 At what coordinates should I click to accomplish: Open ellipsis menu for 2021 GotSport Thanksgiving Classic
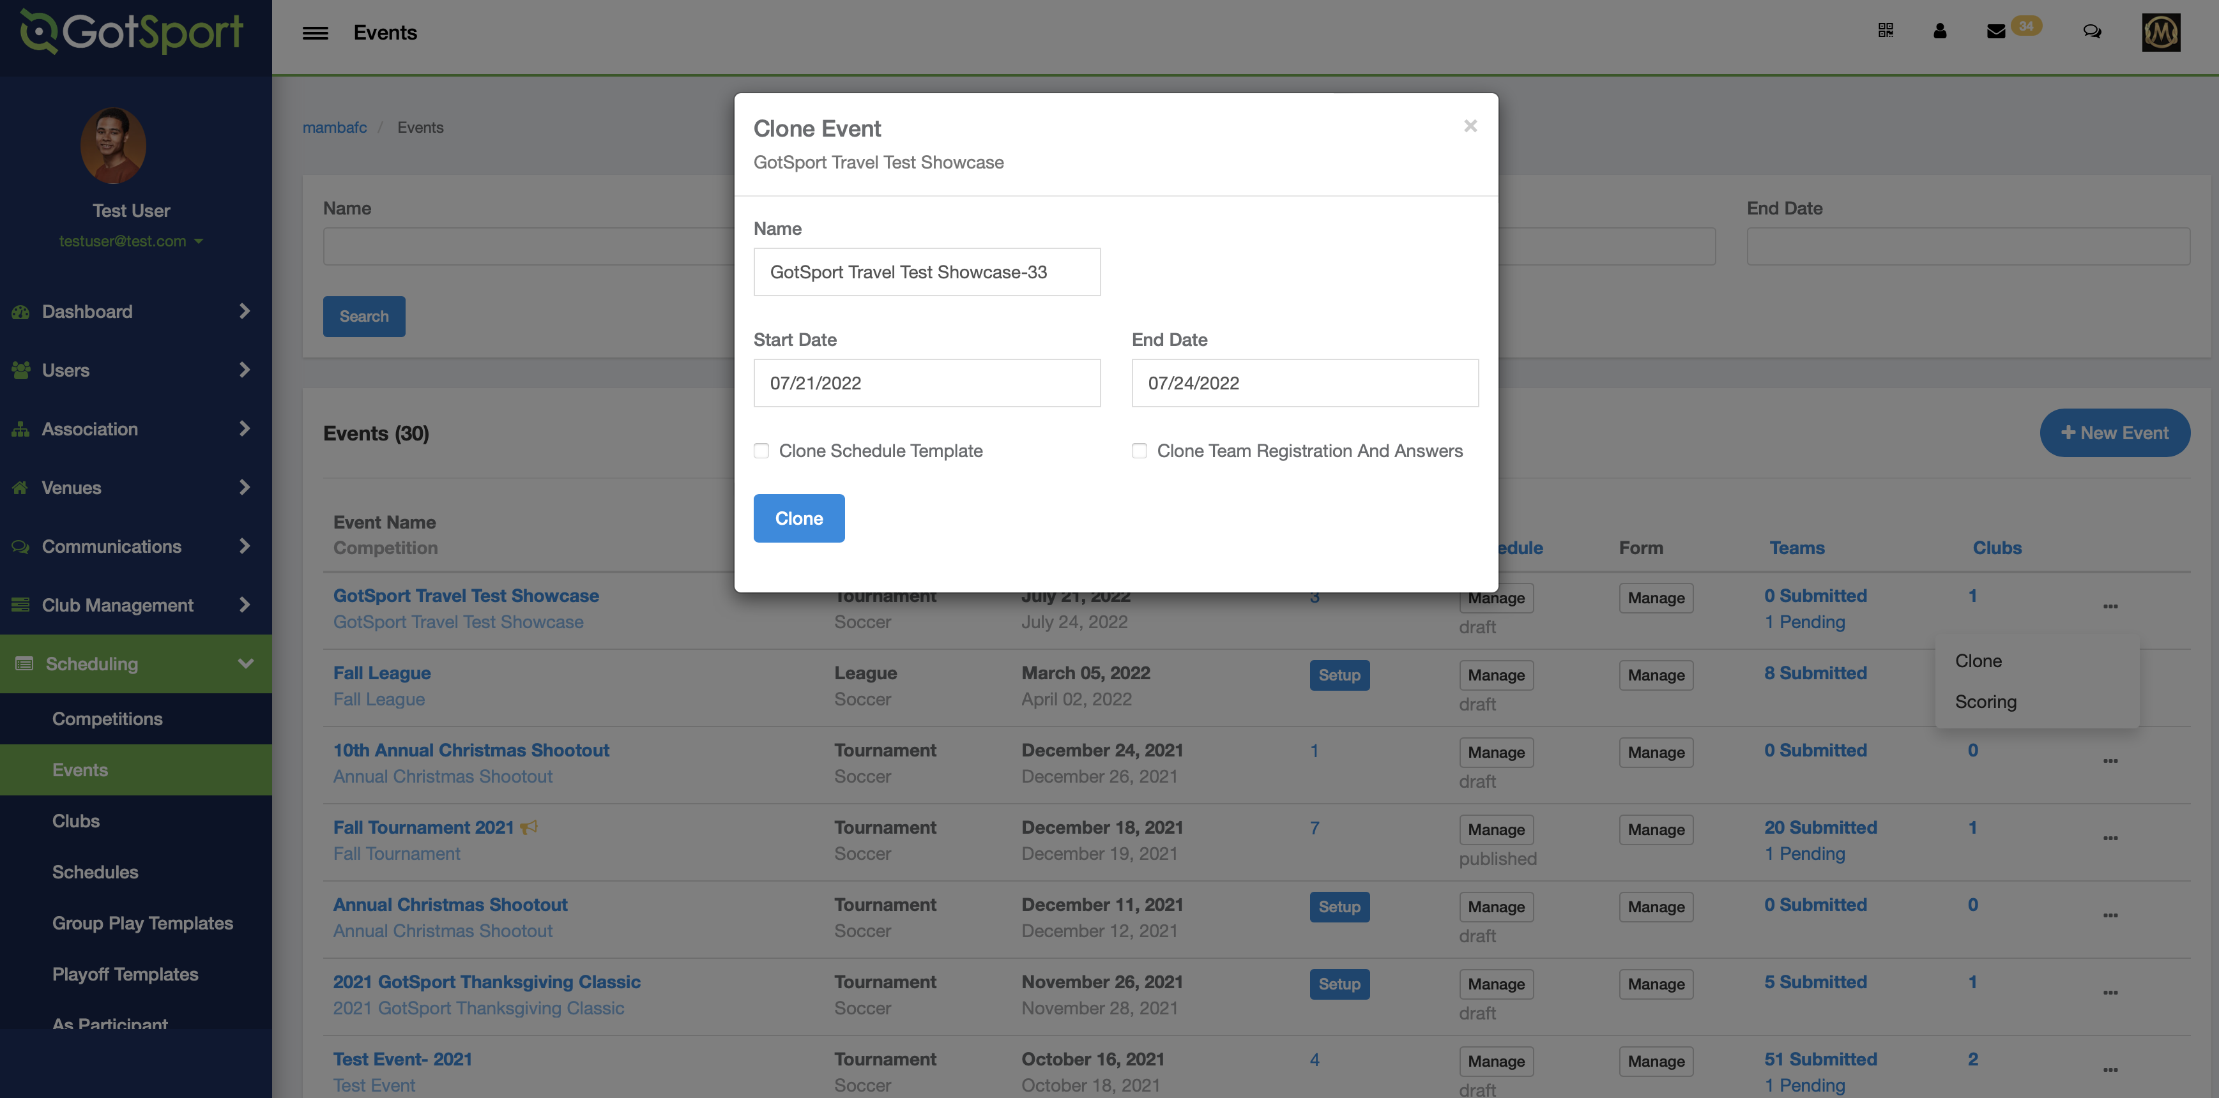pos(2110,993)
